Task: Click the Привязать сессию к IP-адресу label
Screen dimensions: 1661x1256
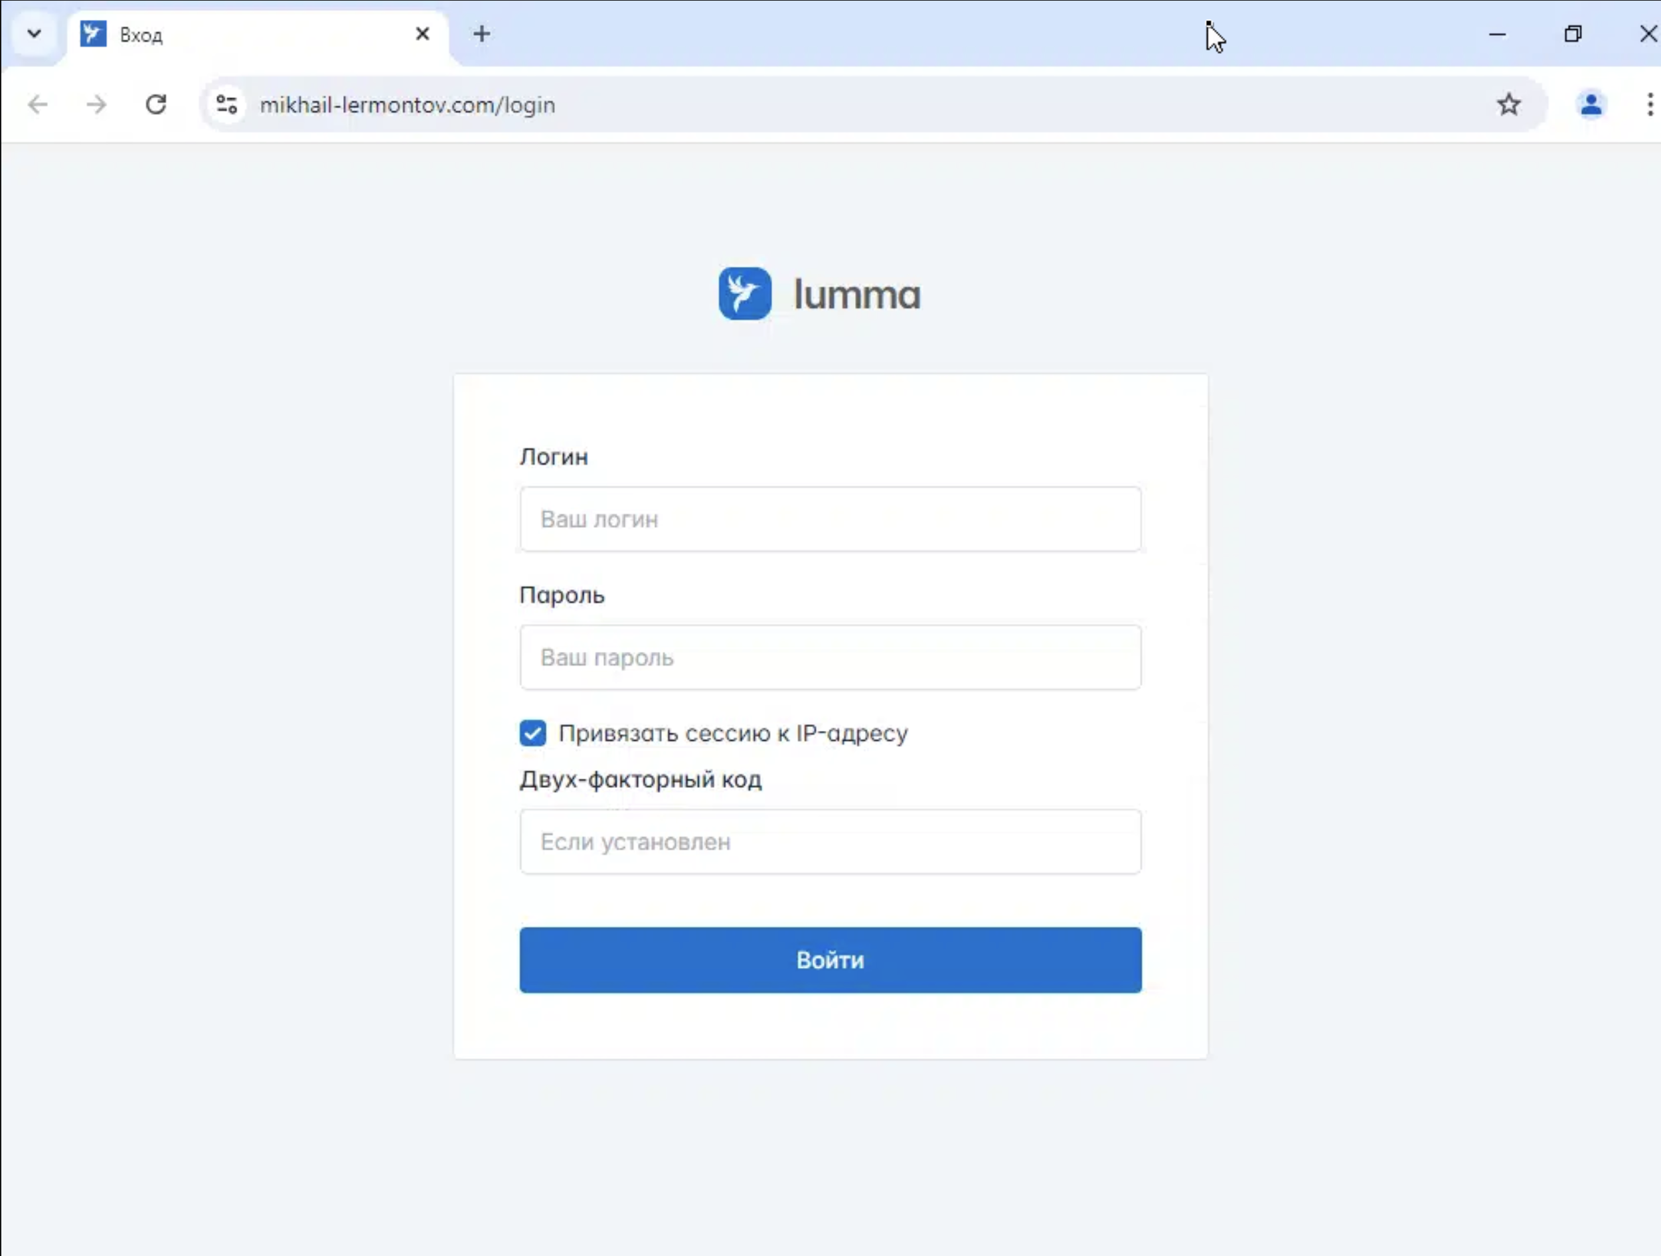Action: click(x=733, y=734)
